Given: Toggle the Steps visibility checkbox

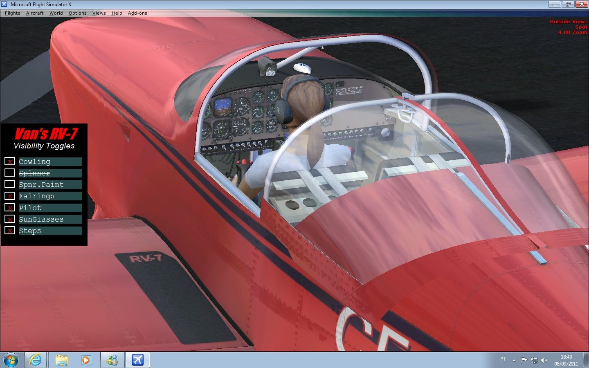Looking at the screenshot, I should [10, 231].
